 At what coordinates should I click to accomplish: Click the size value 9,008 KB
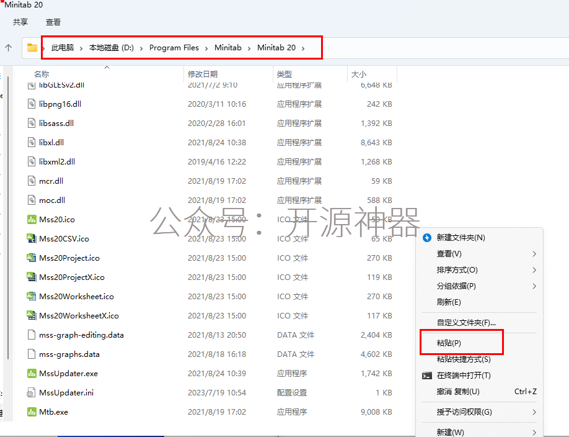376,412
